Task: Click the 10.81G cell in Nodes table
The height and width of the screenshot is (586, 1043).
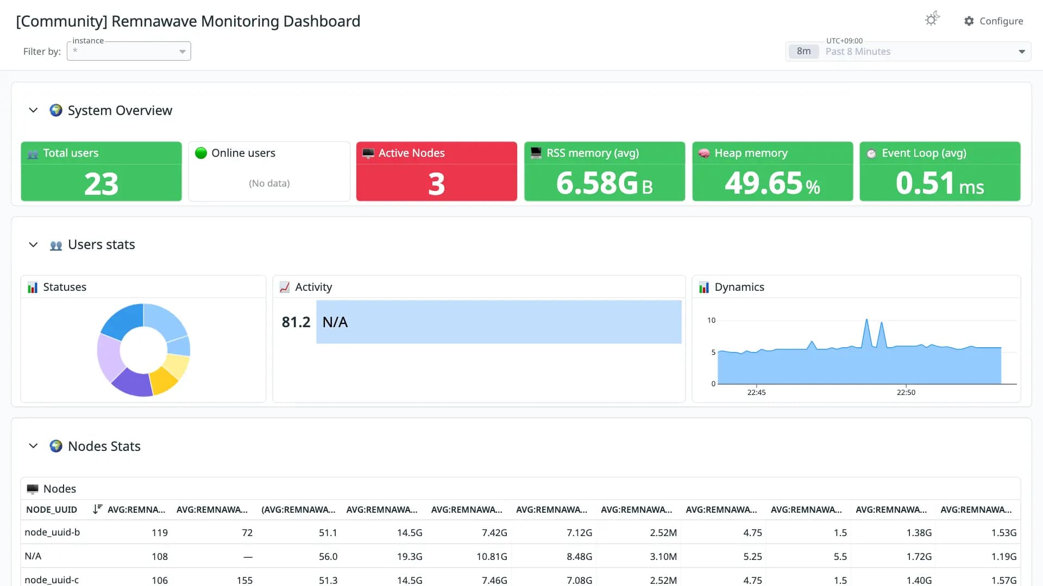Action: 492,557
